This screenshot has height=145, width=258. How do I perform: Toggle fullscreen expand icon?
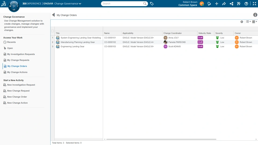255,3
